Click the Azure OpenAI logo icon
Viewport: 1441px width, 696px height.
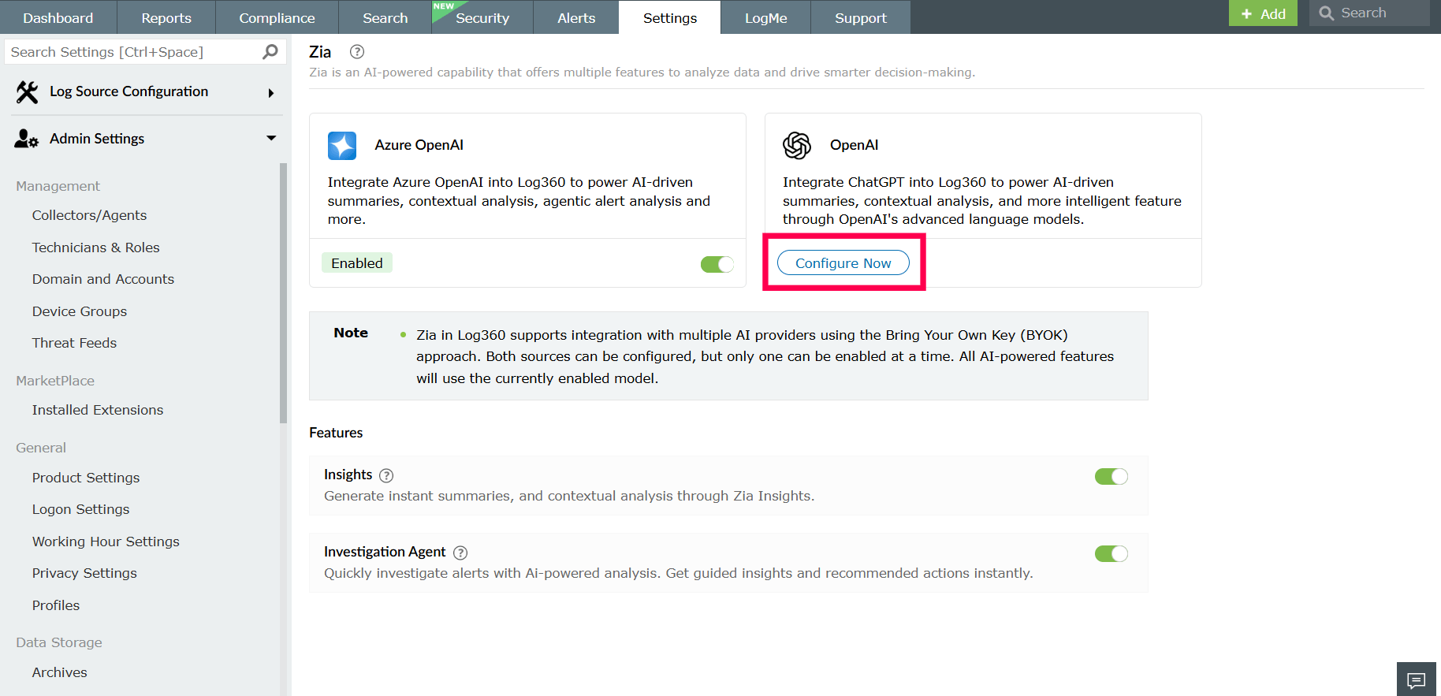(x=342, y=146)
